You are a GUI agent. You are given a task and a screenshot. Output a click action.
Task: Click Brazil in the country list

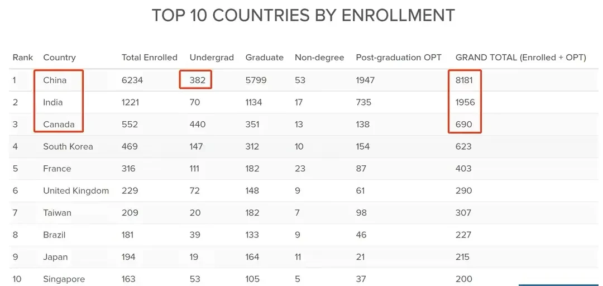[54, 235]
